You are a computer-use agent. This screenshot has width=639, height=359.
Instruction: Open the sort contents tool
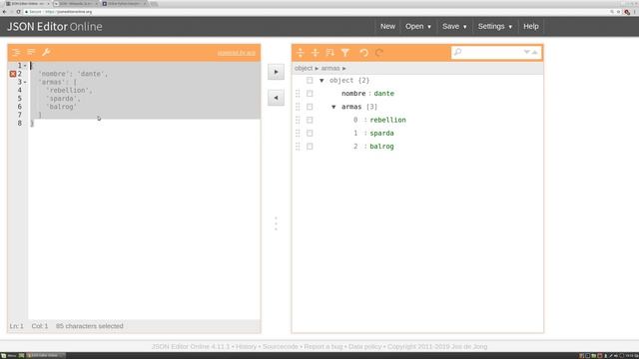click(x=330, y=53)
